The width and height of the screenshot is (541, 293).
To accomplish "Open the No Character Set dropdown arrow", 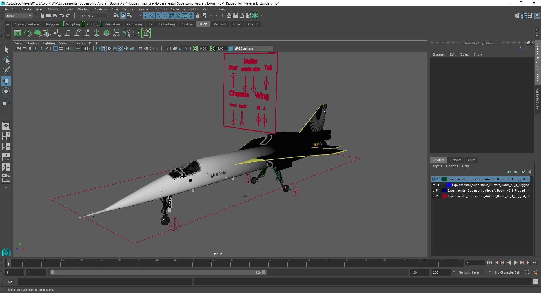I will 490,272.
